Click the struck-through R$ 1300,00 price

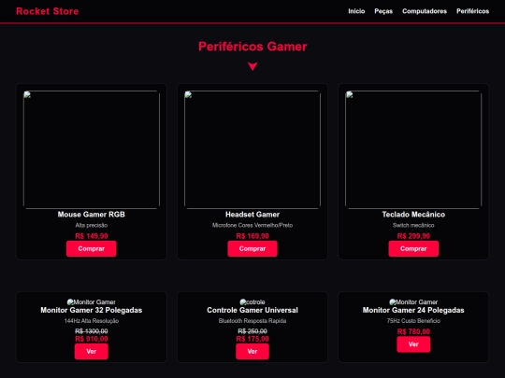pos(92,331)
